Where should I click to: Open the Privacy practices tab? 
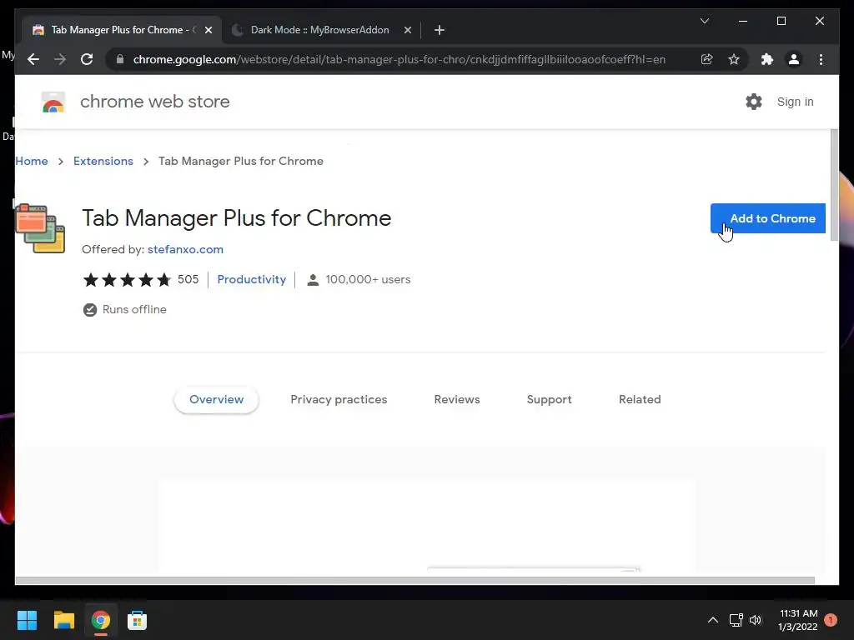click(x=339, y=399)
